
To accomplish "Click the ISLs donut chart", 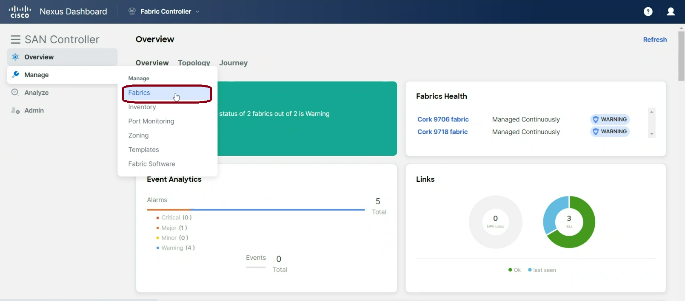I will [569, 222].
